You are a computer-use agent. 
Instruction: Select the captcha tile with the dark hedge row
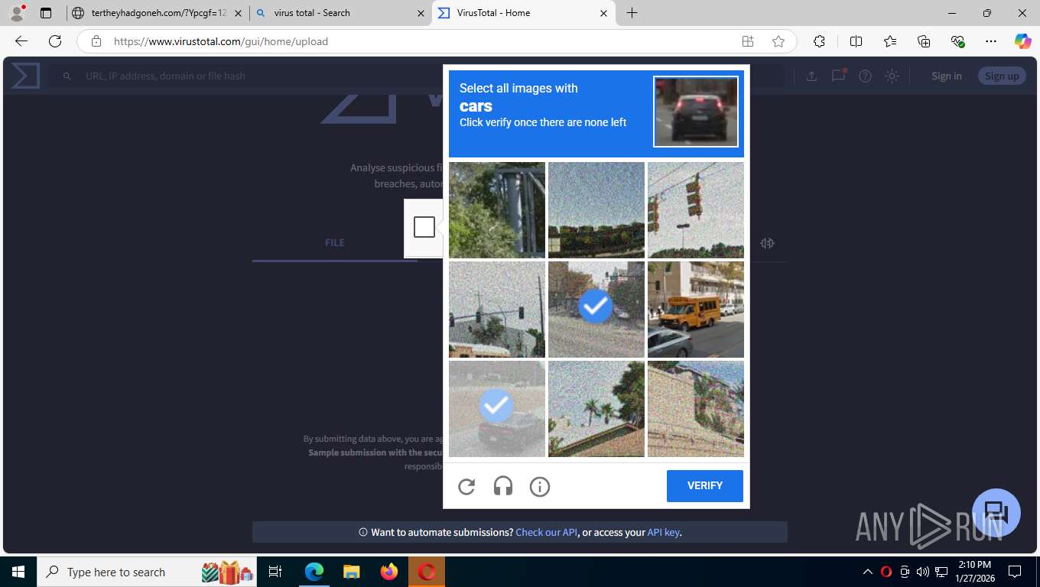pyautogui.click(x=596, y=210)
